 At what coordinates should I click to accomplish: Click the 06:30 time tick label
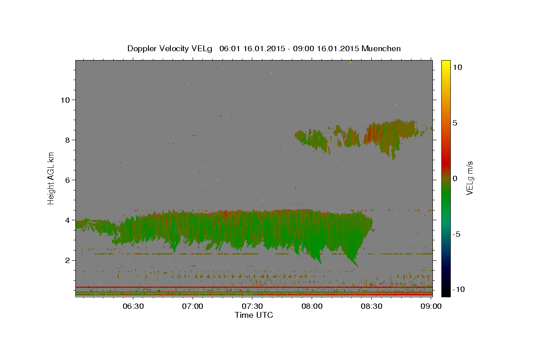click(x=133, y=307)
